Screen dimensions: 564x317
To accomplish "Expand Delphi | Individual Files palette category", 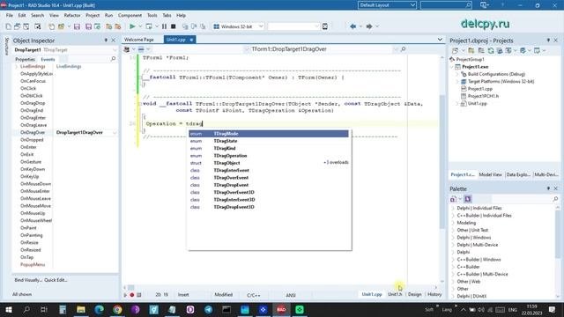I will point(453,208).
